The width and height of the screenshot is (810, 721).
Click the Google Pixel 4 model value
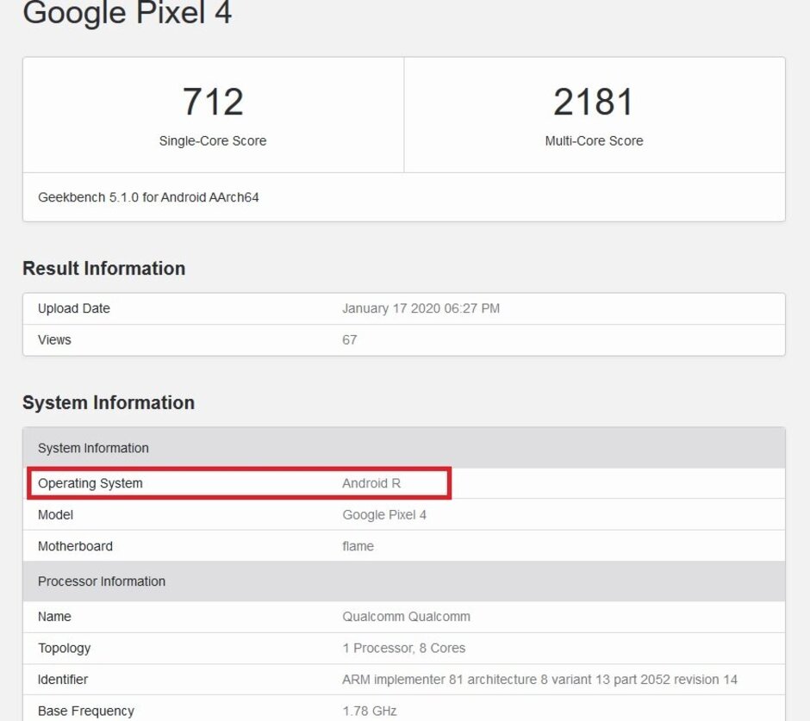click(x=384, y=515)
